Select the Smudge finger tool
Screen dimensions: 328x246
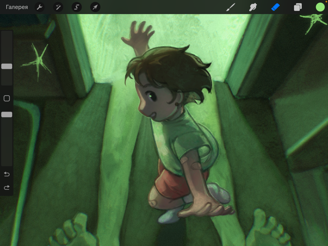253,7
